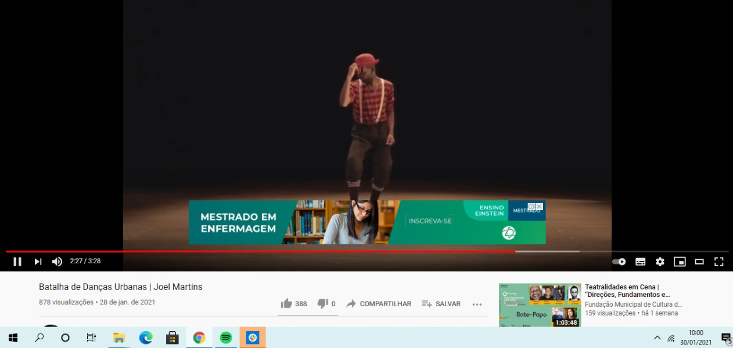Open video settings gear menu
This screenshot has height=348, width=733.
pos(660,262)
